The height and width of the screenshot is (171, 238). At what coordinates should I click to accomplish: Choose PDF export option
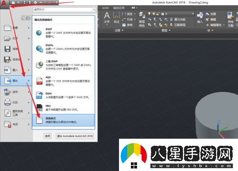pos(63,81)
